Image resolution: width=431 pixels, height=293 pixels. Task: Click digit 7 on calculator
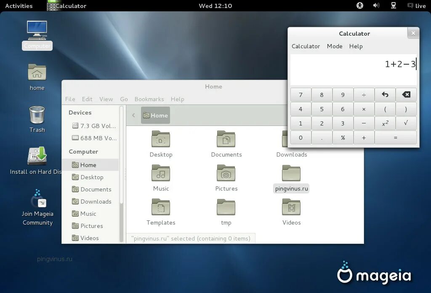tap(301, 95)
